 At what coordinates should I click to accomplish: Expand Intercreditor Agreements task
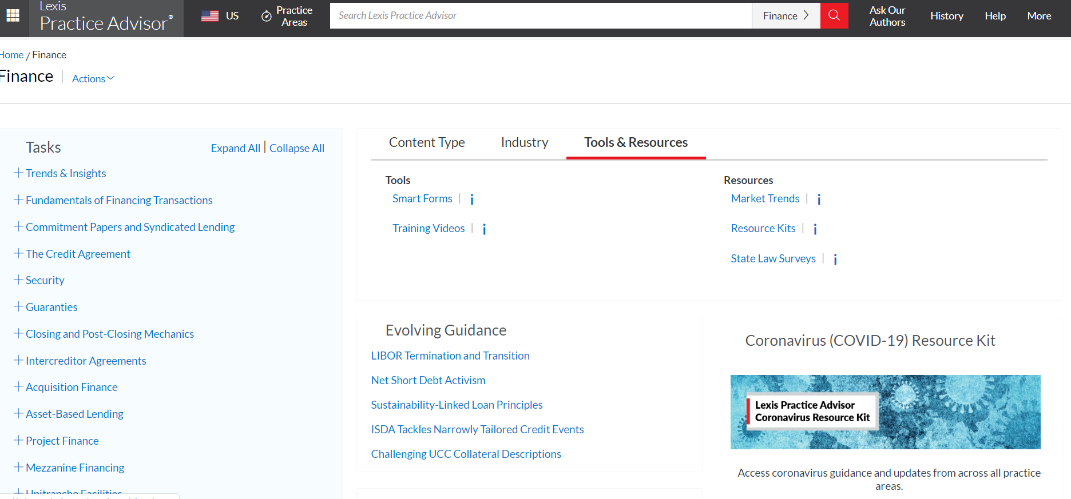click(18, 360)
